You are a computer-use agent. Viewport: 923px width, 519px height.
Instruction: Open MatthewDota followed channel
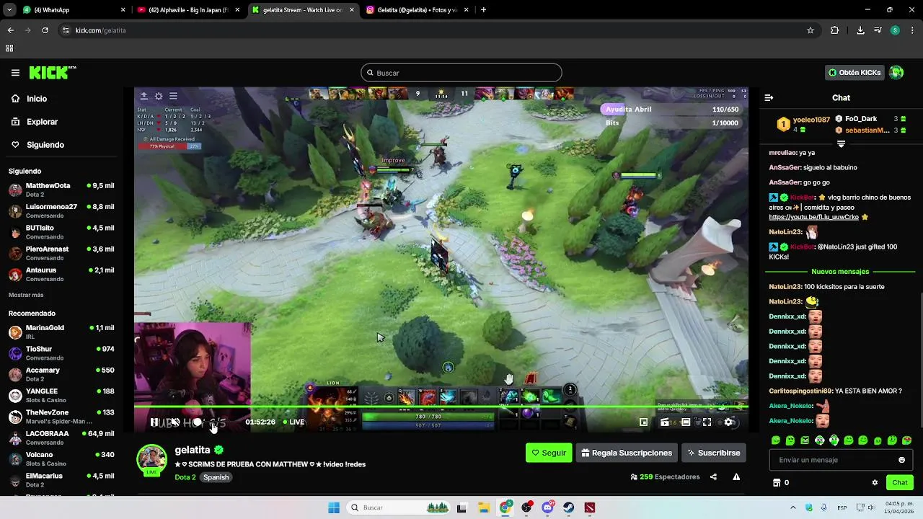(61, 190)
